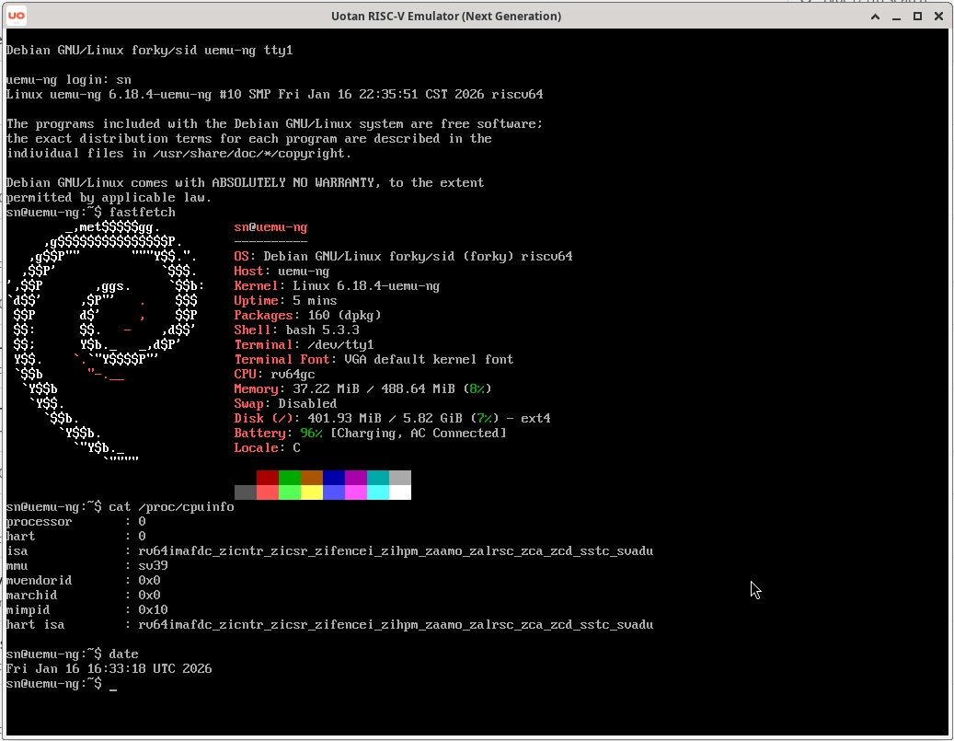
Task: Click the date output line in terminal
Action: click(x=109, y=669)
